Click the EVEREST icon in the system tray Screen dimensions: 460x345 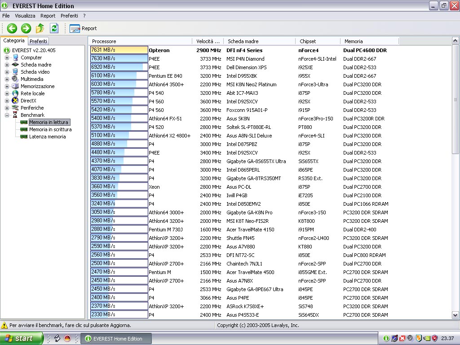pyautogui.click(x=386, y=339)
